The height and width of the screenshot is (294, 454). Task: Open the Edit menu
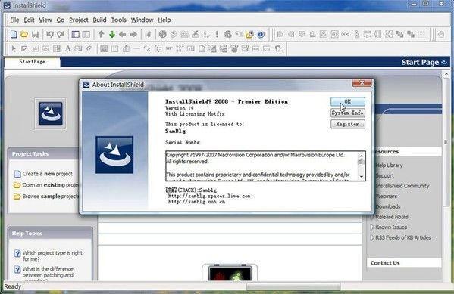29,20
